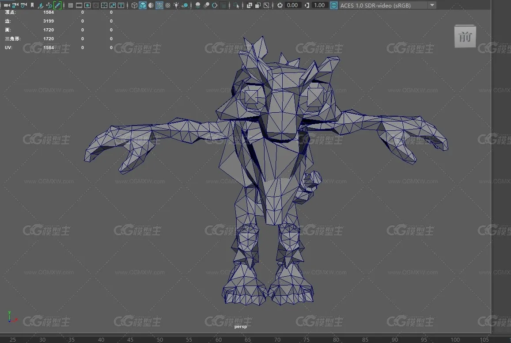Viewport: 511px width, 343px height.
Task: Toggle the X-Ray Joints icon
Action: 266,5
